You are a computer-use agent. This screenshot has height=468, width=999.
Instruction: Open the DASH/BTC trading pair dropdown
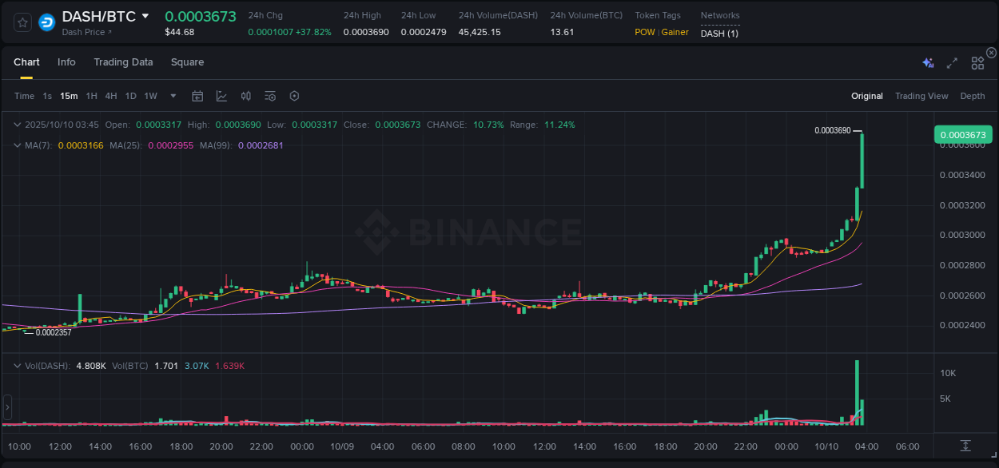click(145, 15)
